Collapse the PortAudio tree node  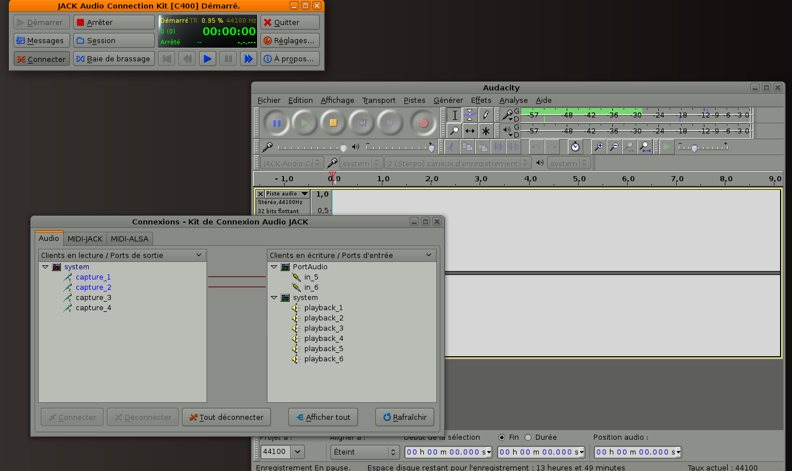point(274,266)
